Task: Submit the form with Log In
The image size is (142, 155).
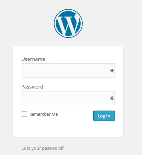Action: [x=104, y=116]
